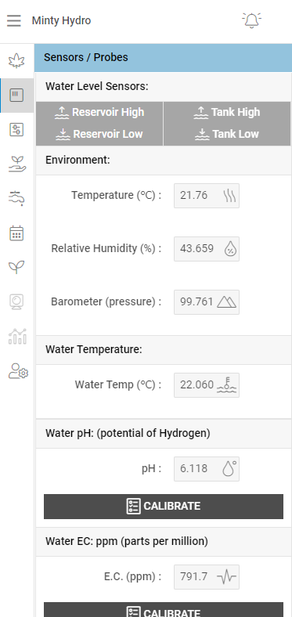Click the Relative Humidity value field
Image resolution: width=292 pixels, height=617 pixels.
click(207, 249)
